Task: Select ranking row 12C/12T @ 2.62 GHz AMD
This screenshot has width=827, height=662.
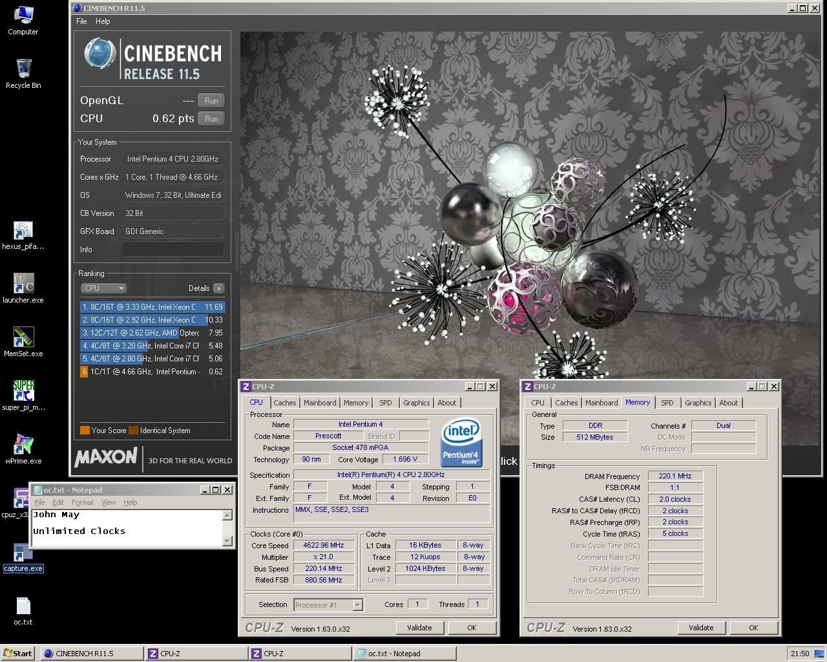Action: [x=152, y=333]
